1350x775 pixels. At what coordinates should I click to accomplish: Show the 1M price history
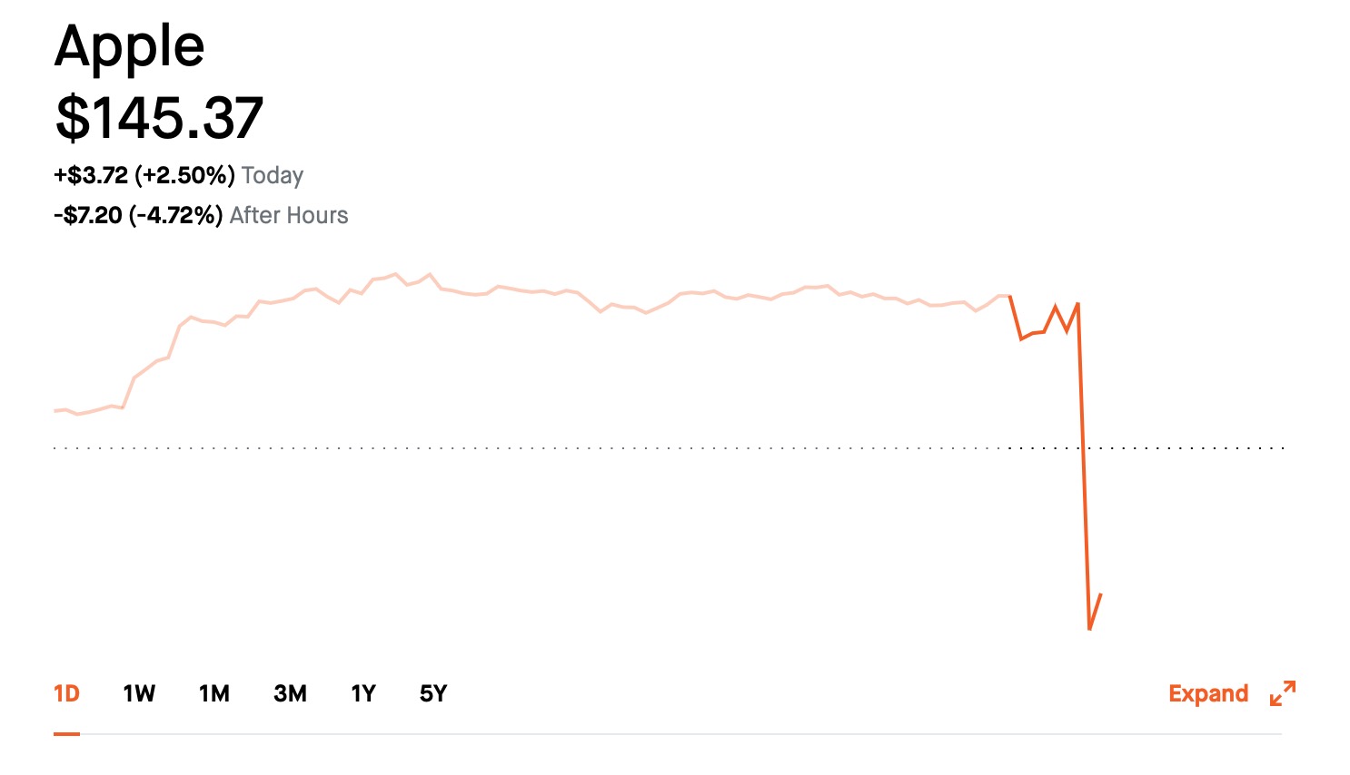(214, 694)
